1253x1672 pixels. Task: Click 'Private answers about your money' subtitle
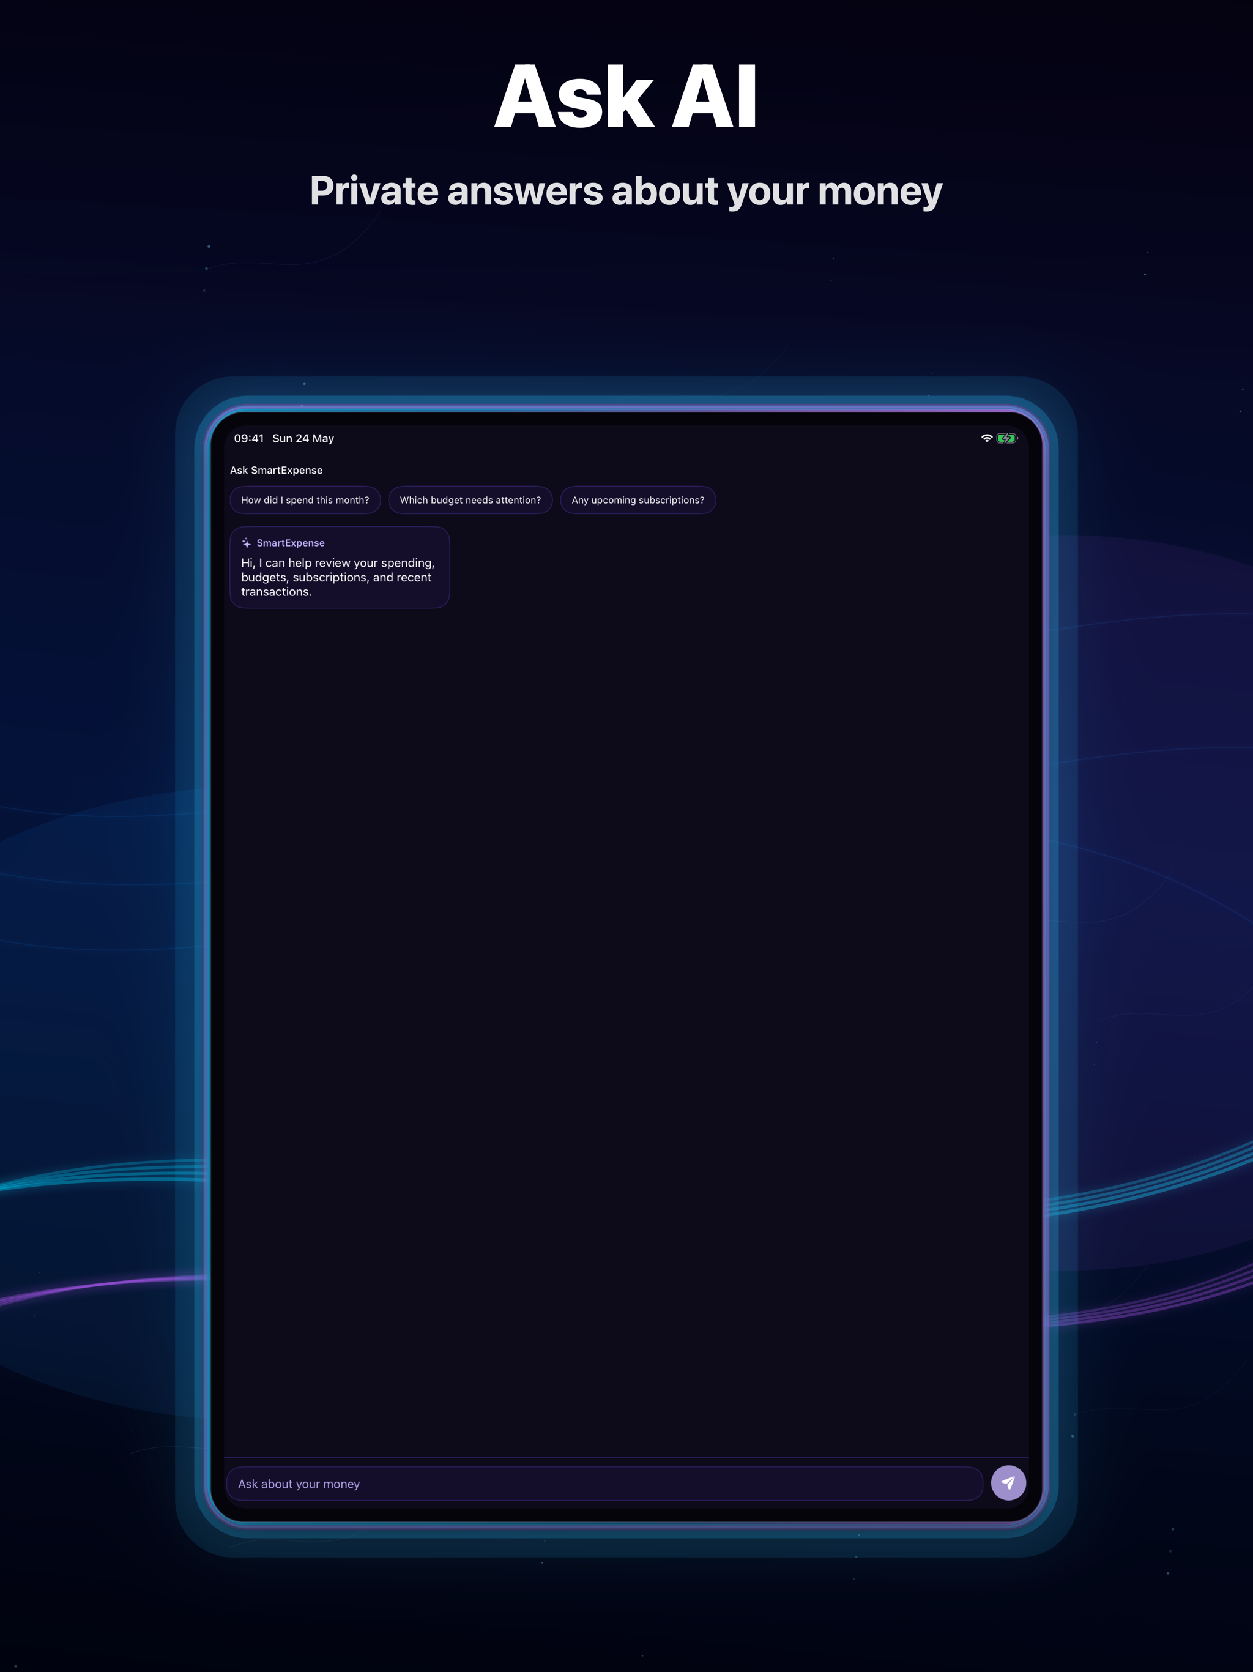(x=626, y=190)
